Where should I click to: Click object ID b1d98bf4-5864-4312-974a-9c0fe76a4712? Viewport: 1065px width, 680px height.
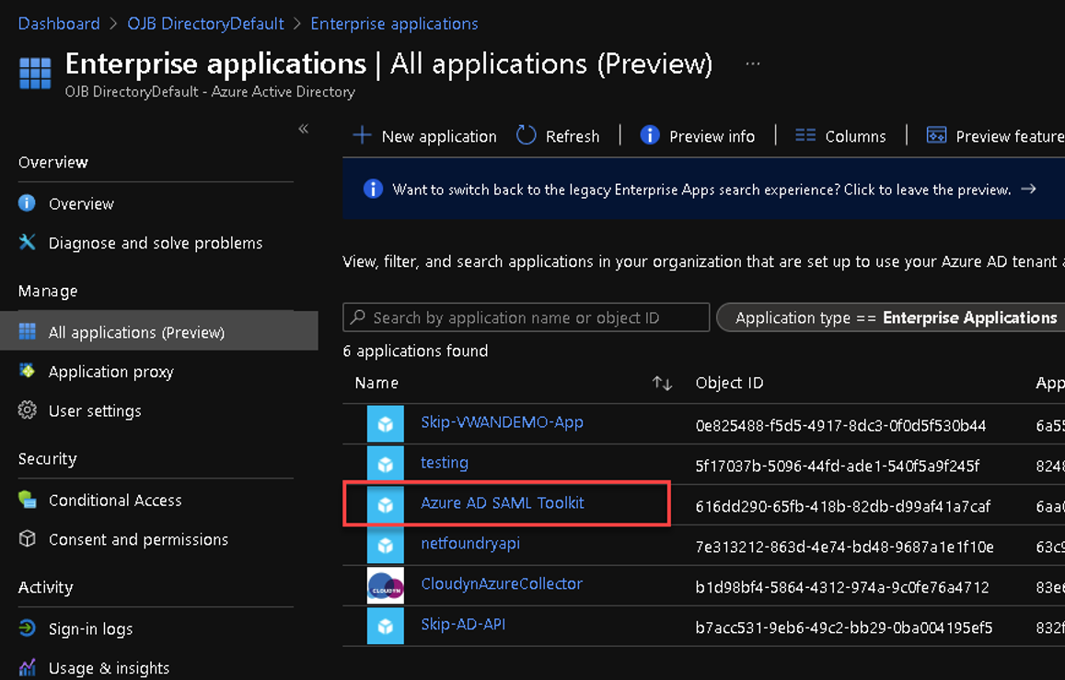pos(842,587)
